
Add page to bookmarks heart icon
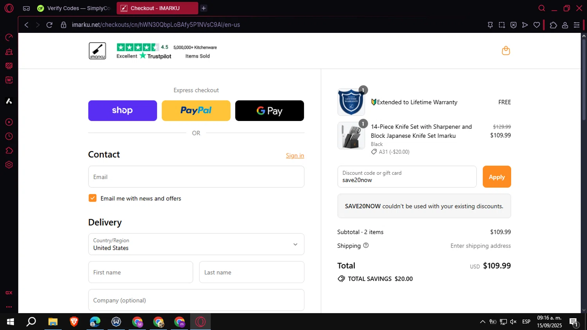click(x=537, y=25)
